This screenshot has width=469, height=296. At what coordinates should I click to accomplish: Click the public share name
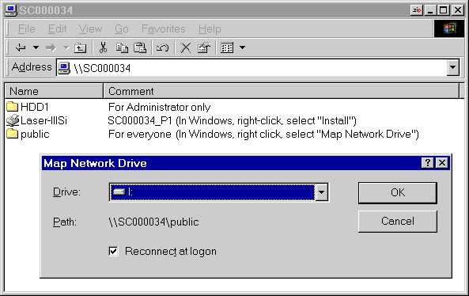point(35,135)
